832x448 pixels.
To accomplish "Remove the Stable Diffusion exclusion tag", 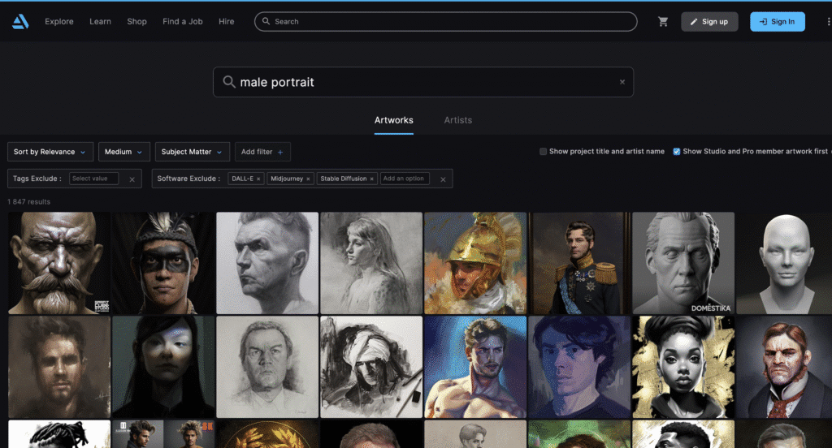I will click(x=371, y=179).
